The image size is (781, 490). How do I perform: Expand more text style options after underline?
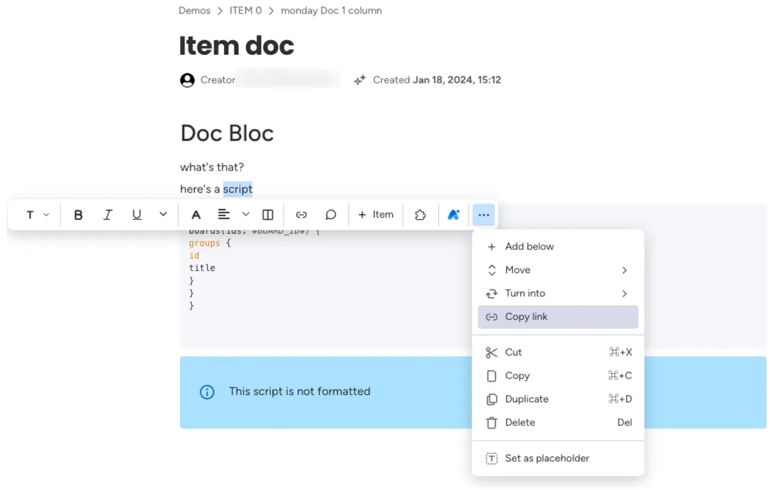click(163, 215)
